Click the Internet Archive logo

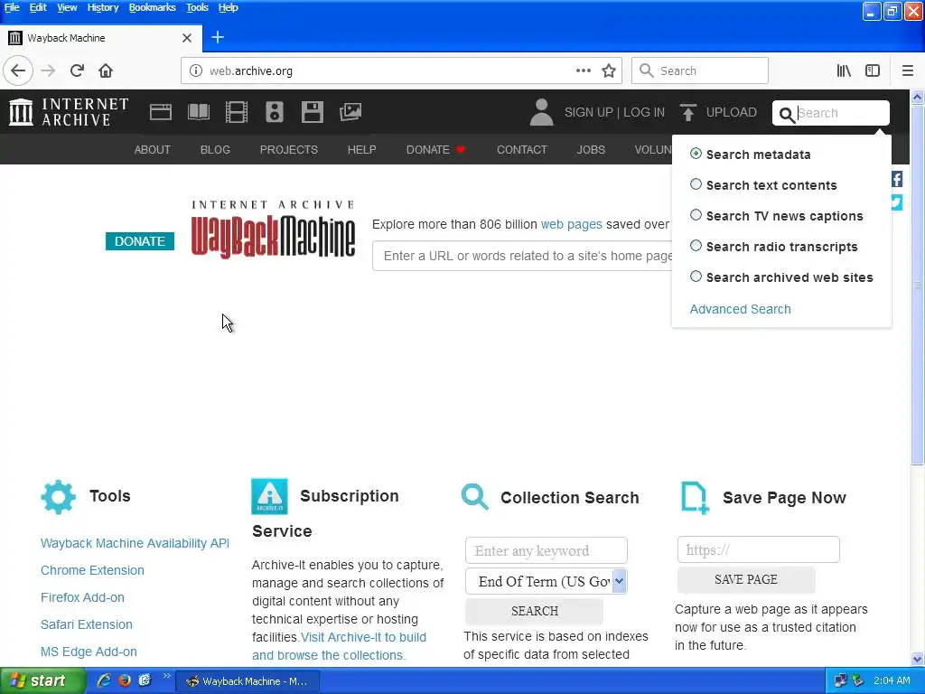(x=69, y=112)
